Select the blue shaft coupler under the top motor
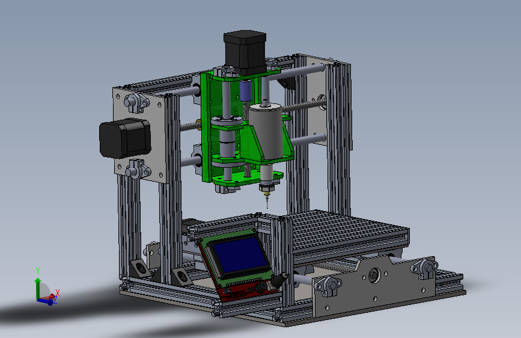The image size is (521, 338). click(246, 91)
